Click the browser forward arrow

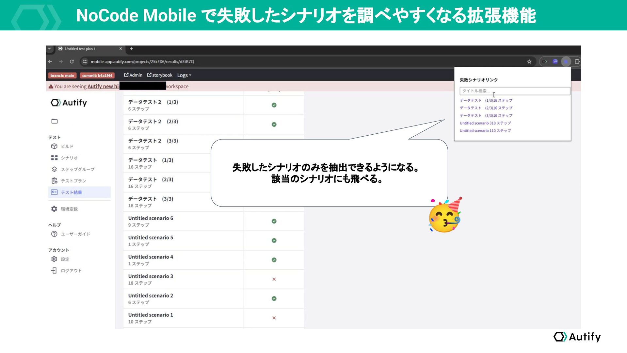[61, 61]
